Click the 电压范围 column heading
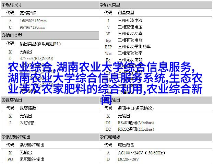Viewport: 213px width, 164px height. (x=126, y=144)
